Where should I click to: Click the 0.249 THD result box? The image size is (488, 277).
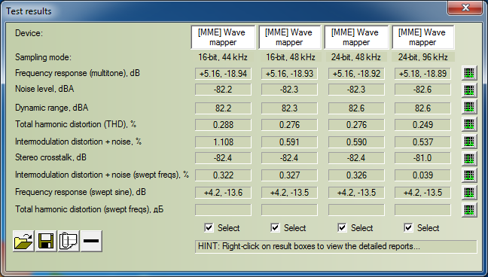(x=422, y=125)
